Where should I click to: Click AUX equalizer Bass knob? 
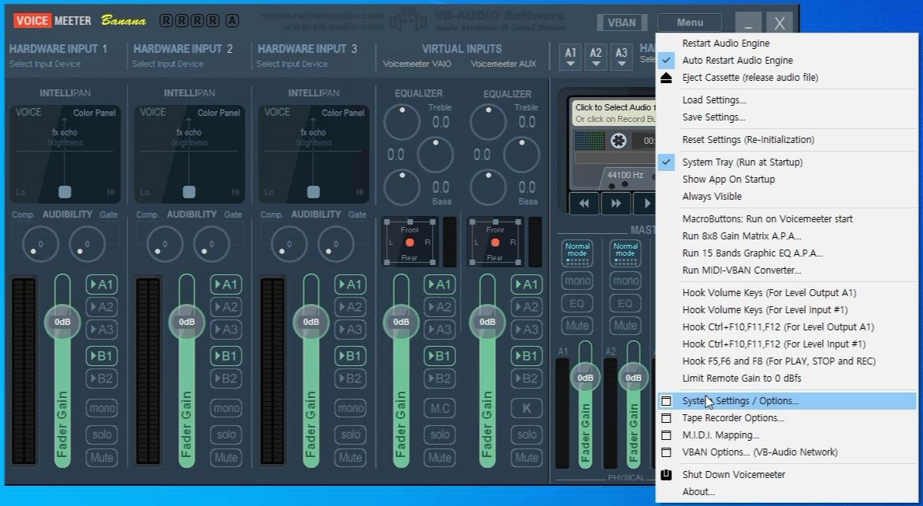pos(488,187)
